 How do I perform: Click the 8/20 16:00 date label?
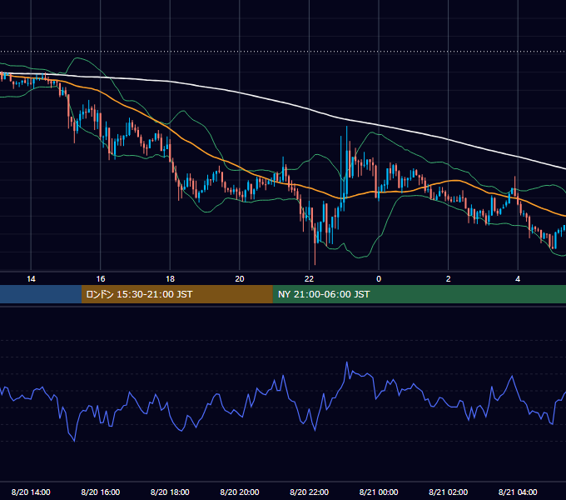tap(101, 492)
